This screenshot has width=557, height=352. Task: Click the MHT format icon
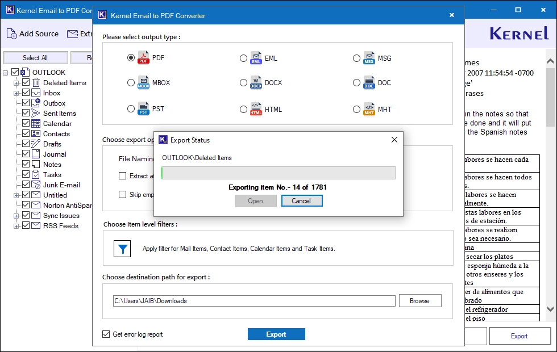coord(369,109)
